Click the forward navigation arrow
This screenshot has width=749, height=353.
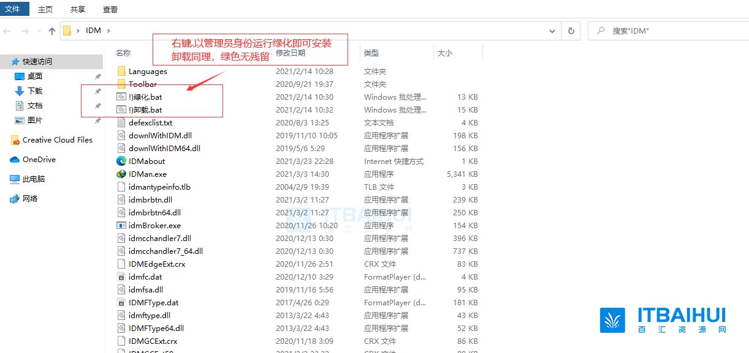25,31
